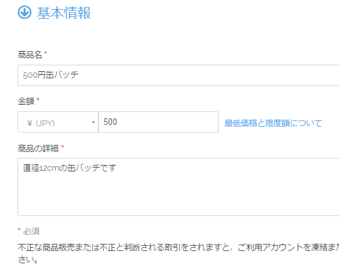Click the small currency selector arrow

pyautogui.click(x=93, y=122)
